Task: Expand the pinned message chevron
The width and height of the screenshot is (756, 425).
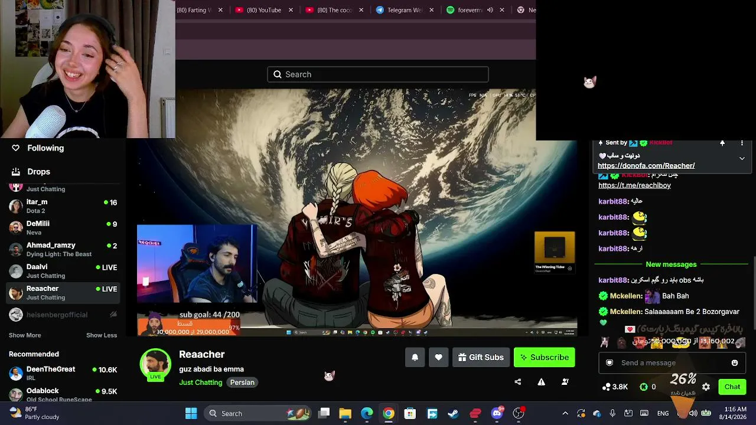Action: [742, 158]
